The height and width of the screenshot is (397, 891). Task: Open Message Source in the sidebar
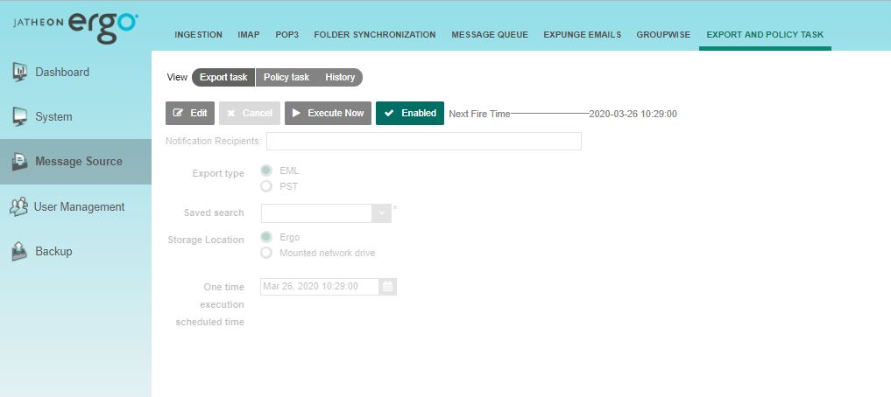pyautogui.click(x=75, y=162)
